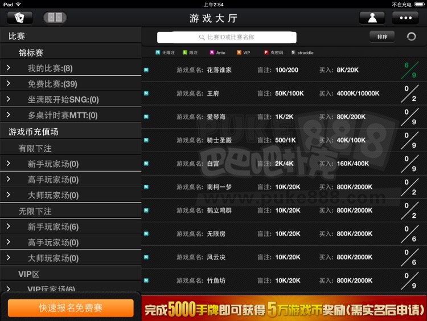Expand 大师玩家场(0) under 有限下注
Screen dimensions: 427x321
[x=71, y=195]
